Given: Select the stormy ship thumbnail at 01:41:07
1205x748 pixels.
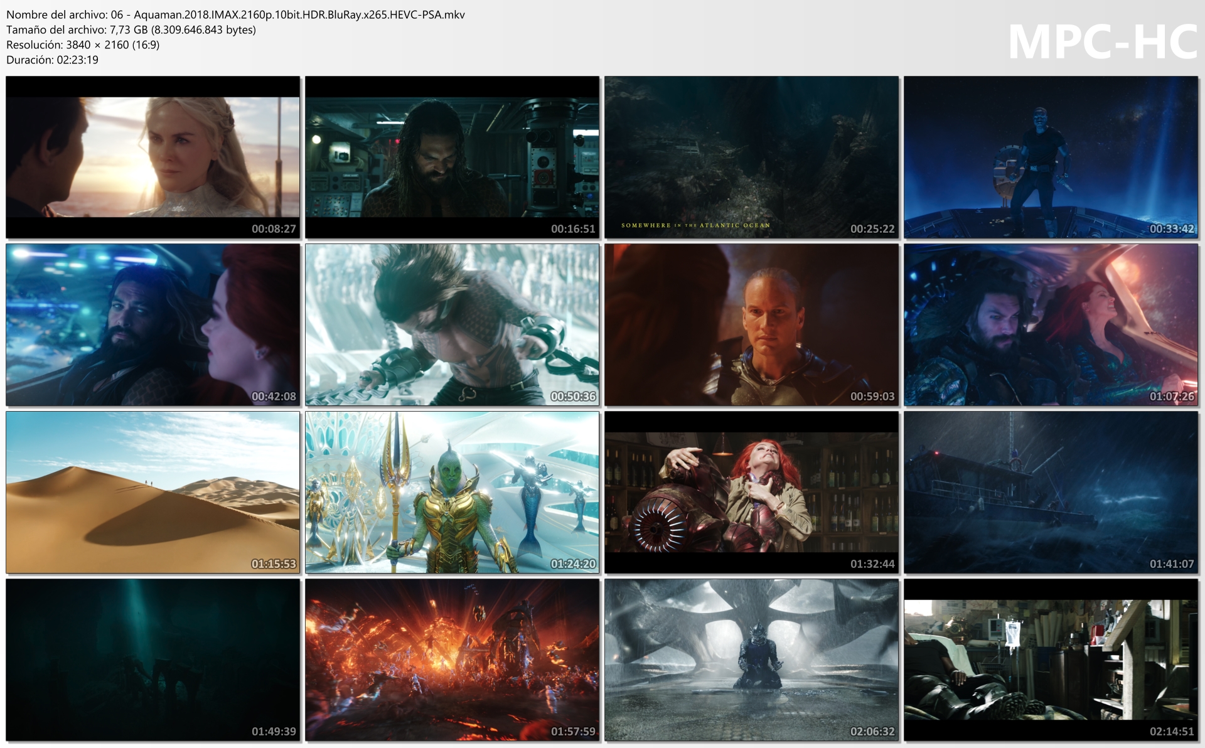Looking at the screenshot, I should [x=1051, y=492].
